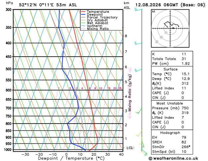Click the 'hPa' pressure axis unit label
Image resolution: width=208 pixels, height=161 pixels.
[9, 3]
